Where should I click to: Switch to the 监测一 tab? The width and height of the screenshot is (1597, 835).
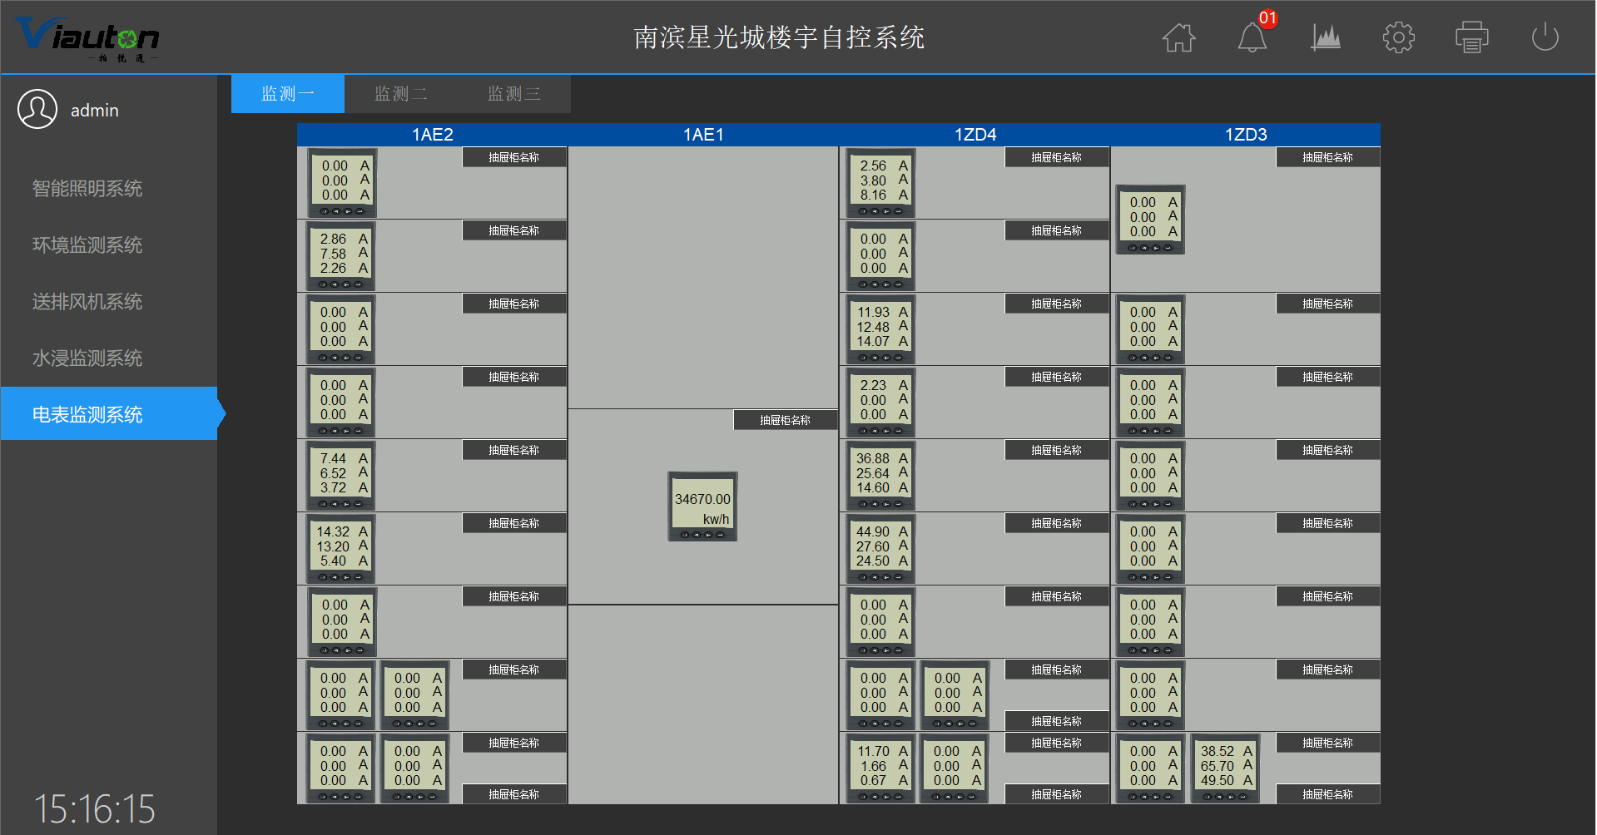[x=287, y=94]
